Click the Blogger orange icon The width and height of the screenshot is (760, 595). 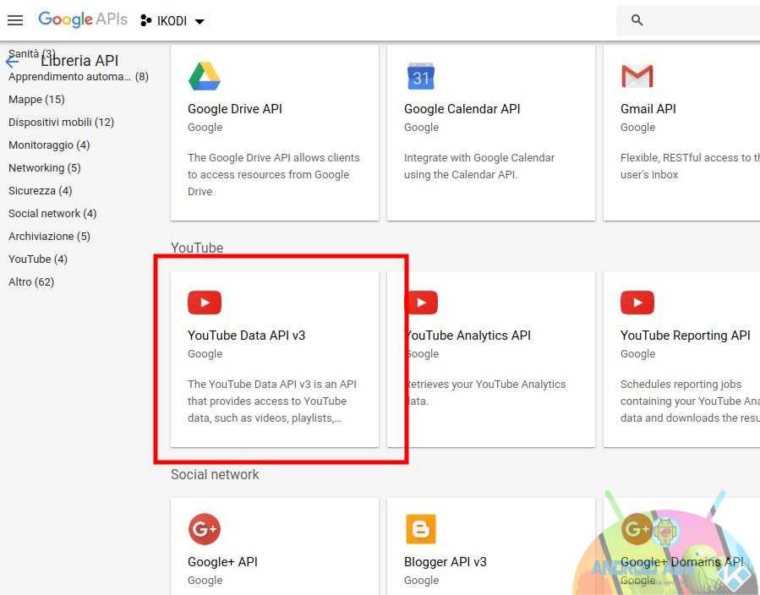[421, 528]
